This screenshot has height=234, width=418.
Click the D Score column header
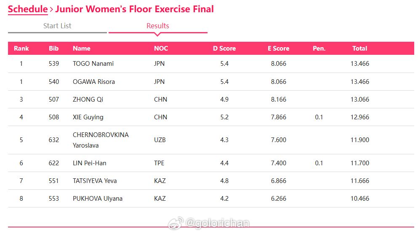pyautogui.click(x=224, y=48)
